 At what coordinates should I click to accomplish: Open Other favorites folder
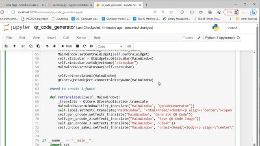click(247, 19)
